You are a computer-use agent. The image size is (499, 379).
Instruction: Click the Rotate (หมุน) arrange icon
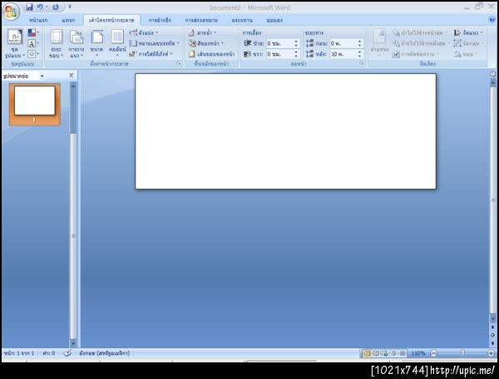pos(457,54)
